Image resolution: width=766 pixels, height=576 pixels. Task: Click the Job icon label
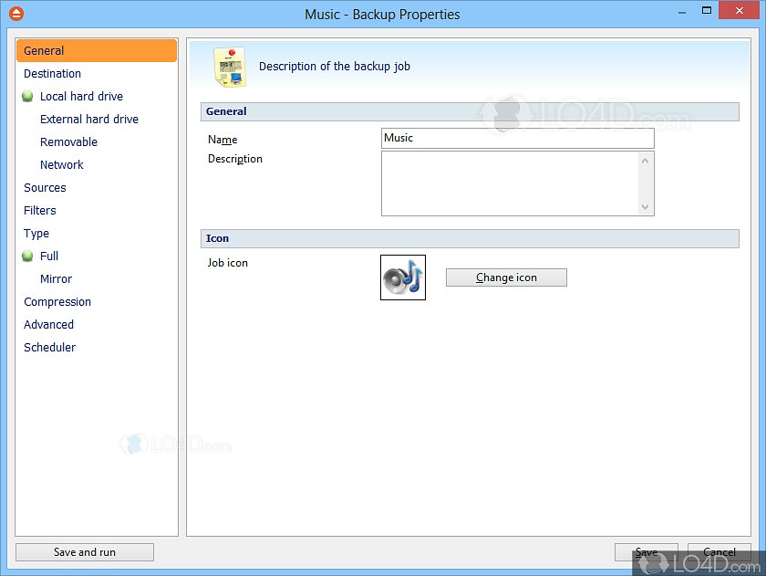tap(228, 263)
